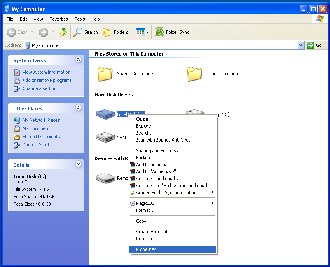The width and height of the screenshot is (330, 267).
Task: Open the Views icon button
Action: [x=140, y=33]
